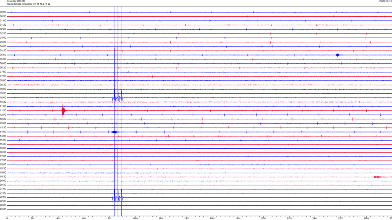
Task: Click the faint red event on the 09:30 trace
Action: [327, 94]
